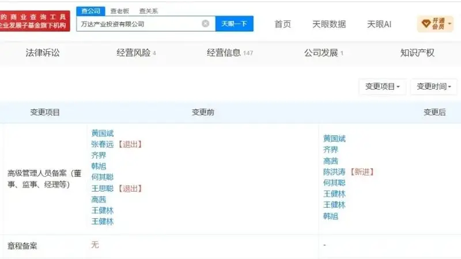Open 韩旭 in the 变更后 column

[330, 216]
